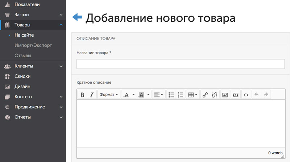Open the text color dropdown arrow

pos(133,95)
